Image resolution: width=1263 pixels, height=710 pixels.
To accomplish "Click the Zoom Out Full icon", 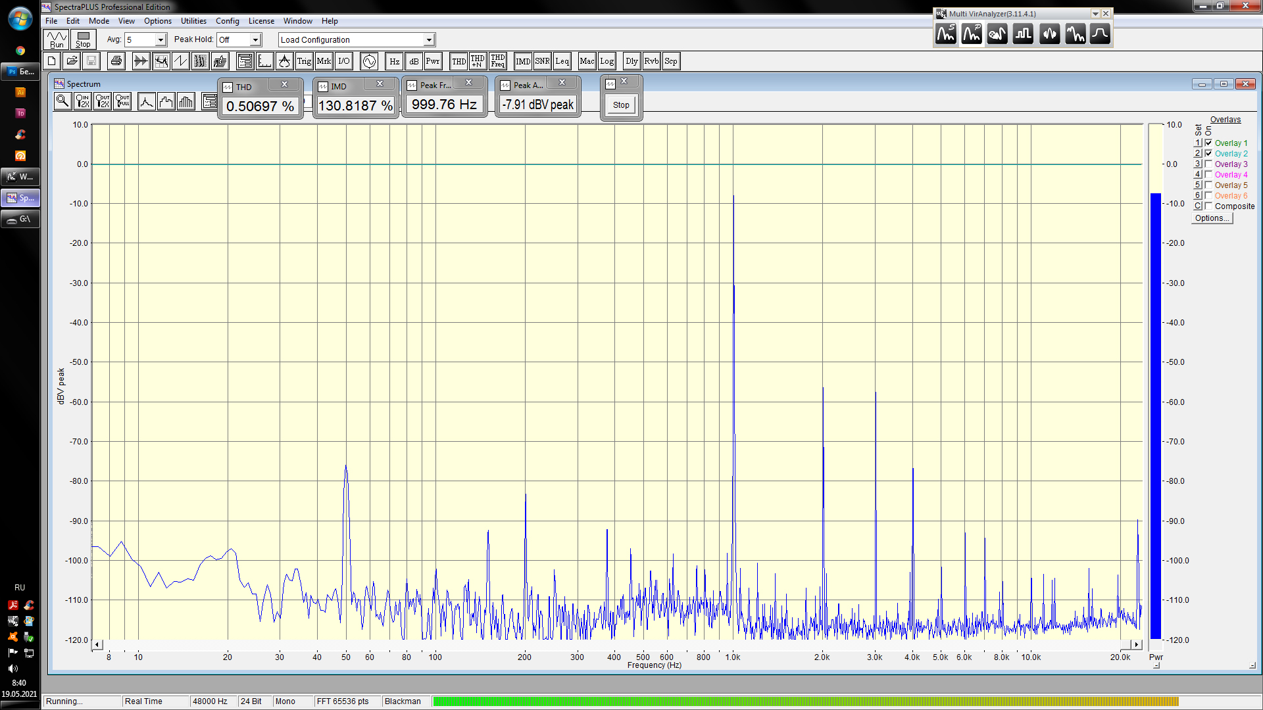I will tap(122, 101).
